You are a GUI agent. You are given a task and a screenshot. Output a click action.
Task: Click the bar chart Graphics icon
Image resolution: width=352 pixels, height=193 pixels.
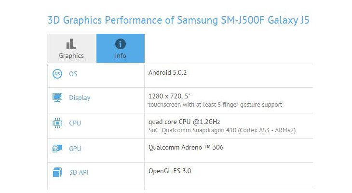click(x=71, y=44)
